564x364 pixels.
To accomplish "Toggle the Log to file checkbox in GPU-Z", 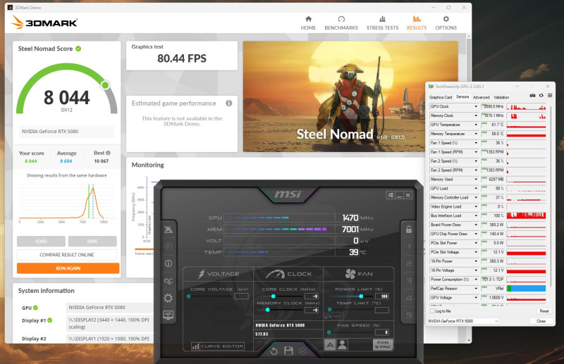I will (432, 310).
